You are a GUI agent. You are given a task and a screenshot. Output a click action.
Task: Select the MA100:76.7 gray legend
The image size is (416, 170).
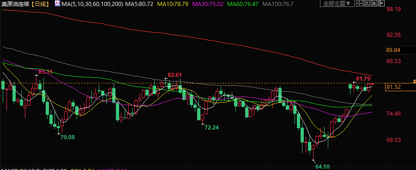coord(278,4)
